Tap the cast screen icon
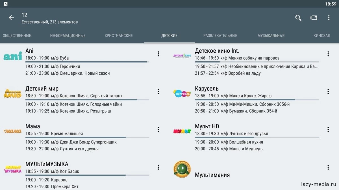The image size is (339, 190). click(314, 18)
